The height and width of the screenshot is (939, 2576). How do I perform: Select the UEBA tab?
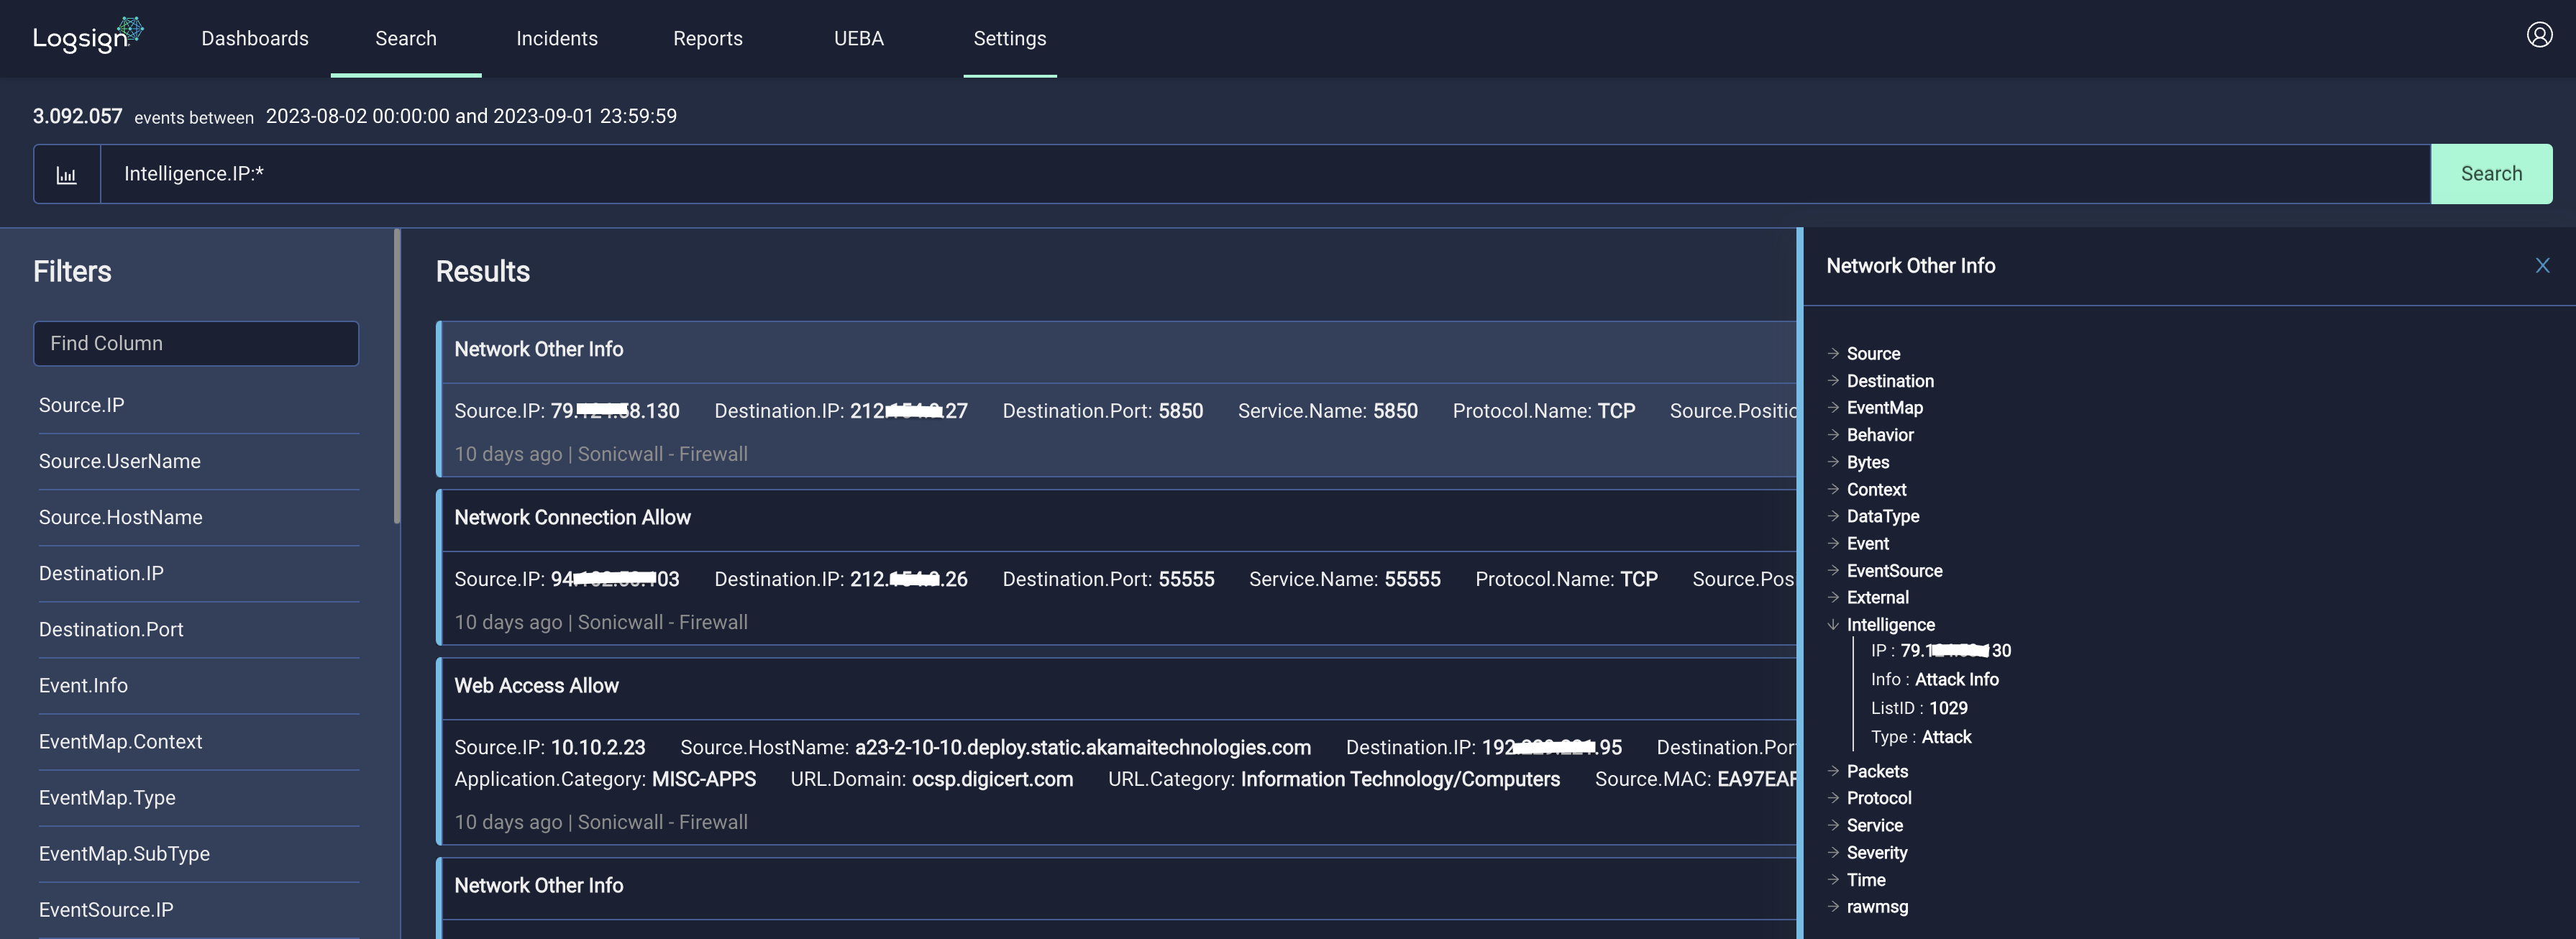(x=859, y=38)
